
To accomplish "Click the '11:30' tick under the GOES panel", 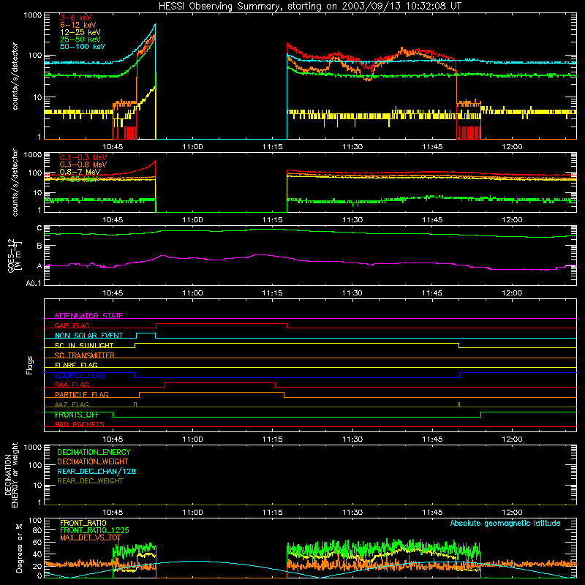I will coord(352,293).
